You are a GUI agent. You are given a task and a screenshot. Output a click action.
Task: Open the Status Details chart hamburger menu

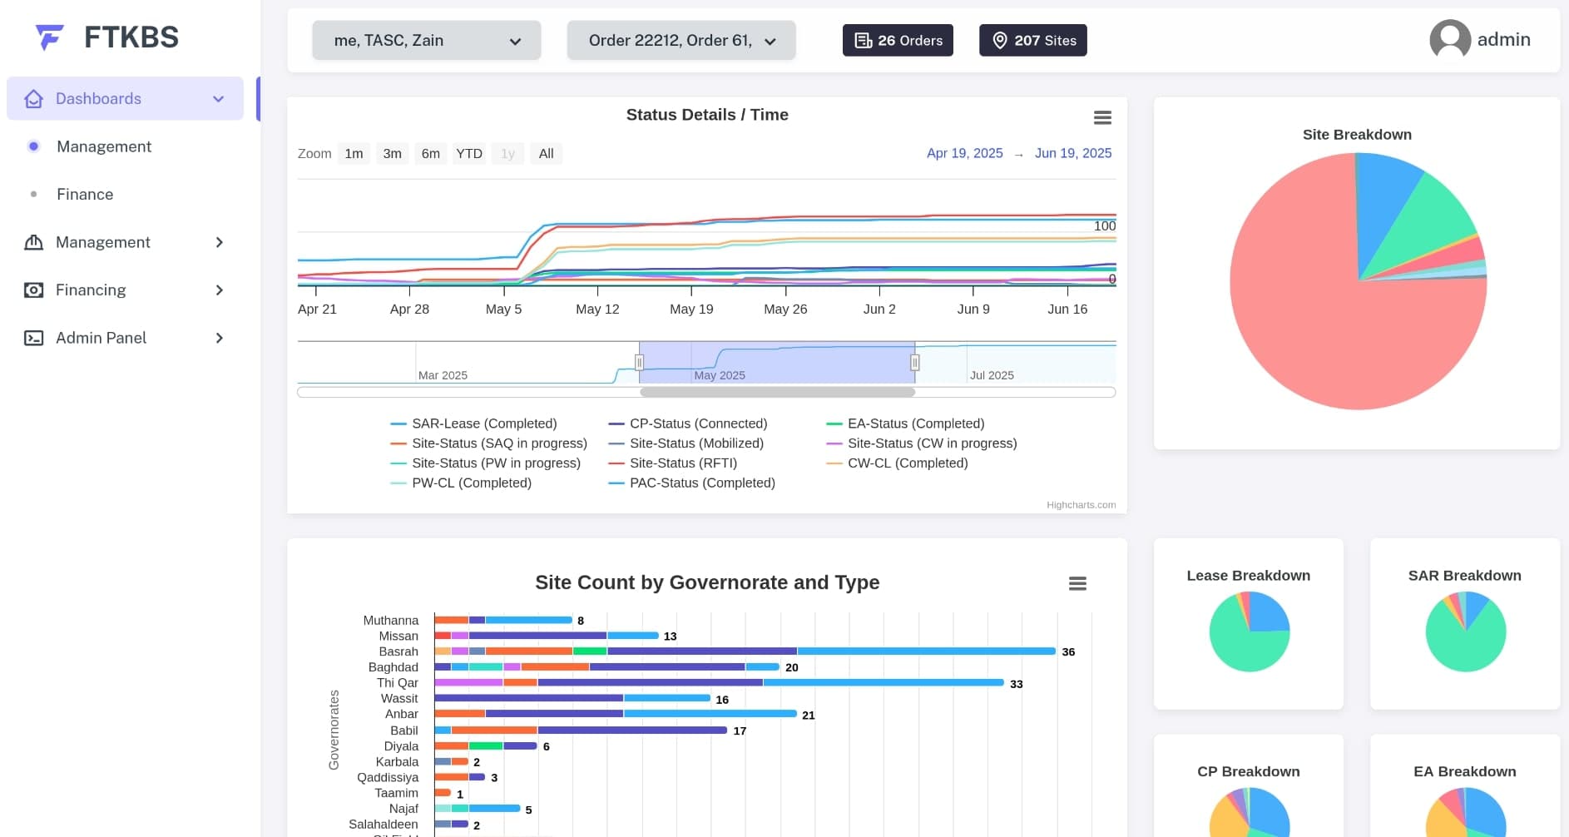(x=1102, y=118)
